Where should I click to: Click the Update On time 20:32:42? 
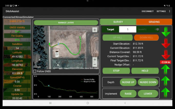coord(17,98)
